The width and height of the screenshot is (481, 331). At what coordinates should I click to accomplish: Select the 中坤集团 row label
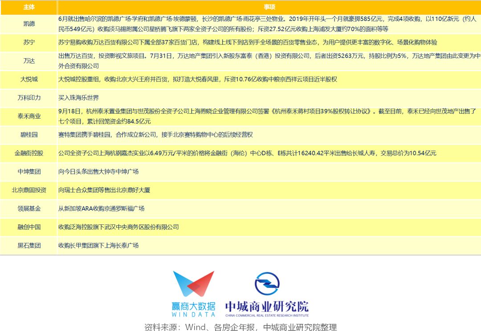(x=29, y=171)
